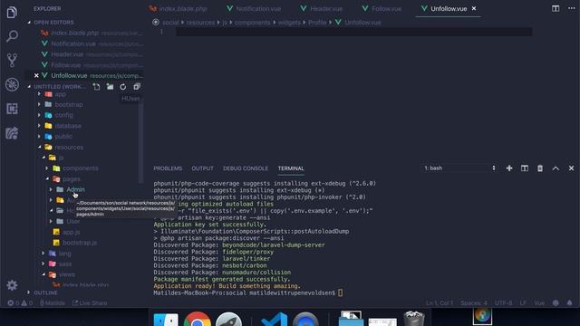Open the Trash in the Dock

[x=414, y=319]
